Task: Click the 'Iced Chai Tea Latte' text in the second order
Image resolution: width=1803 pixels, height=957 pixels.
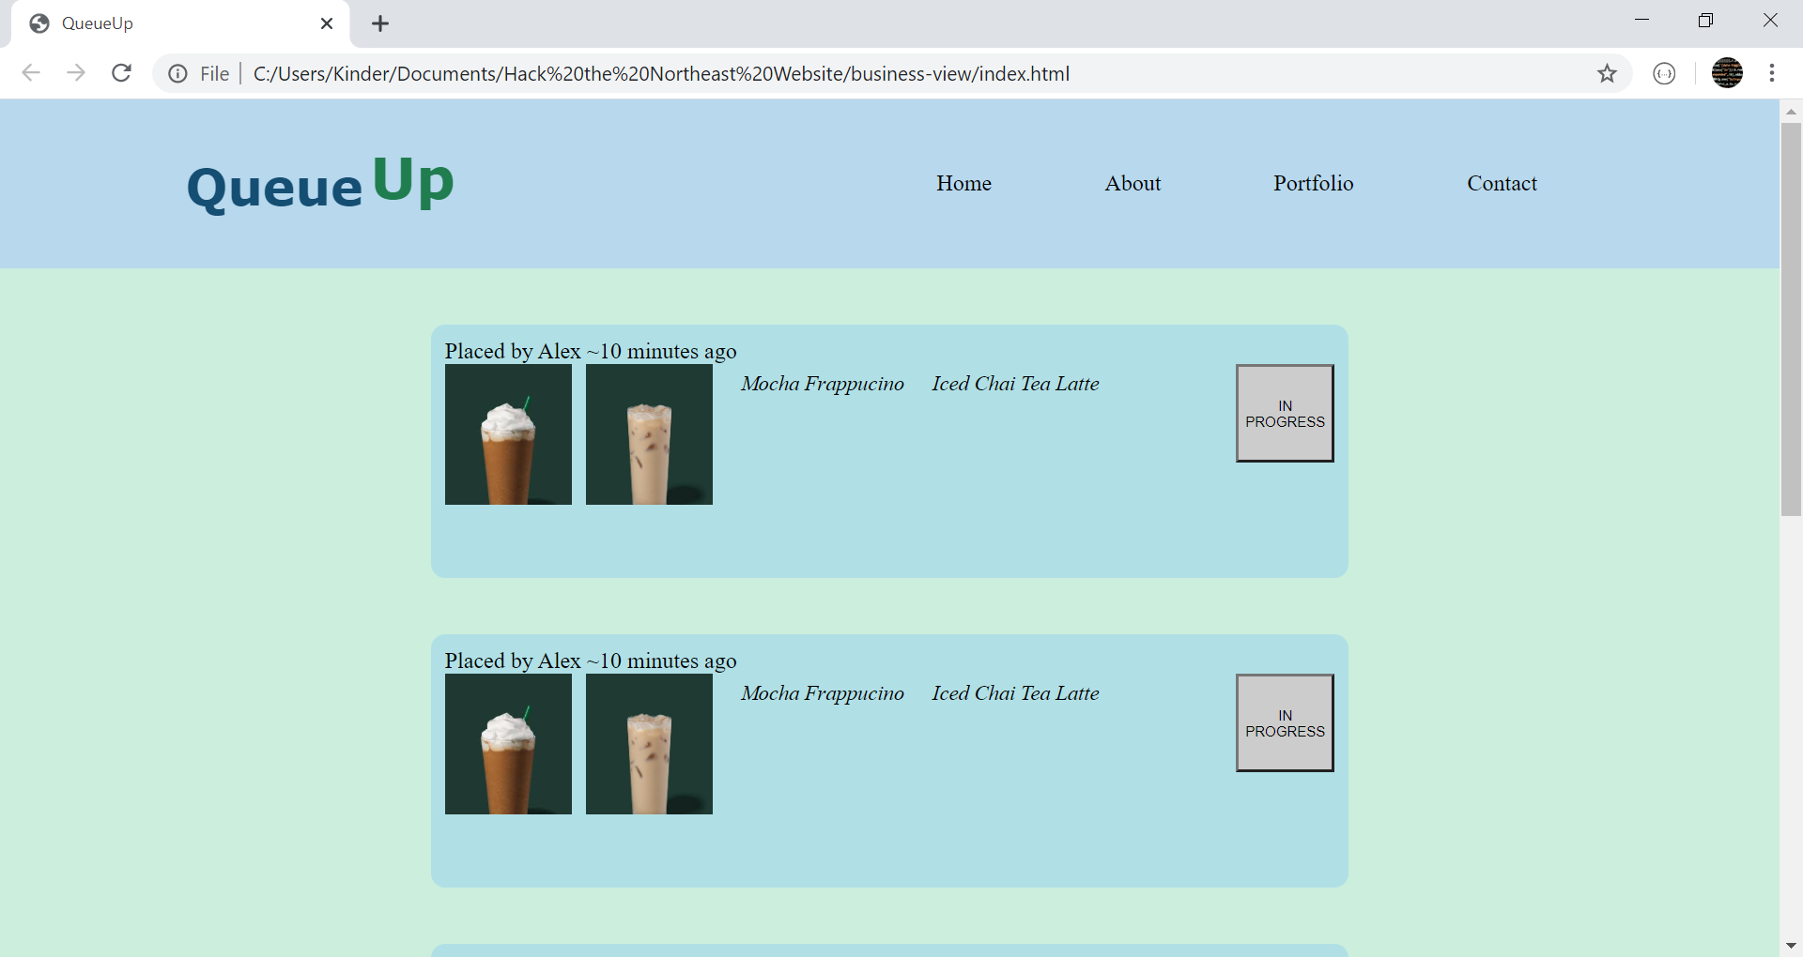Action: (1015, 693)
